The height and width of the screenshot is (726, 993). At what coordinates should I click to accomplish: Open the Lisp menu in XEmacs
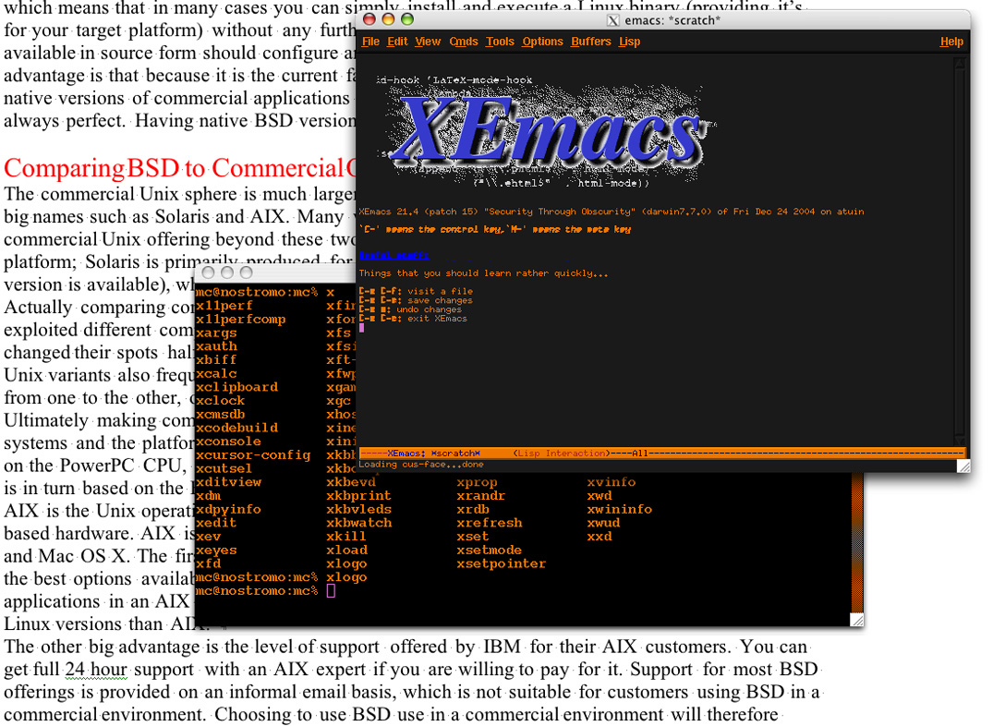point(629,42)
